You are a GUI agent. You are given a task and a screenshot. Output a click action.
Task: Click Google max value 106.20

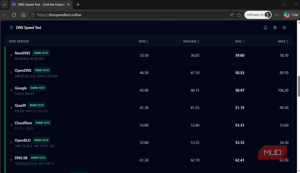pos(283,90)
